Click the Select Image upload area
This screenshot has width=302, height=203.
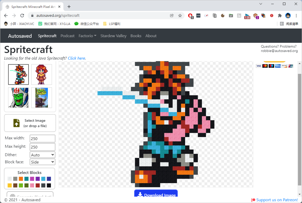(x=30, y=123)
